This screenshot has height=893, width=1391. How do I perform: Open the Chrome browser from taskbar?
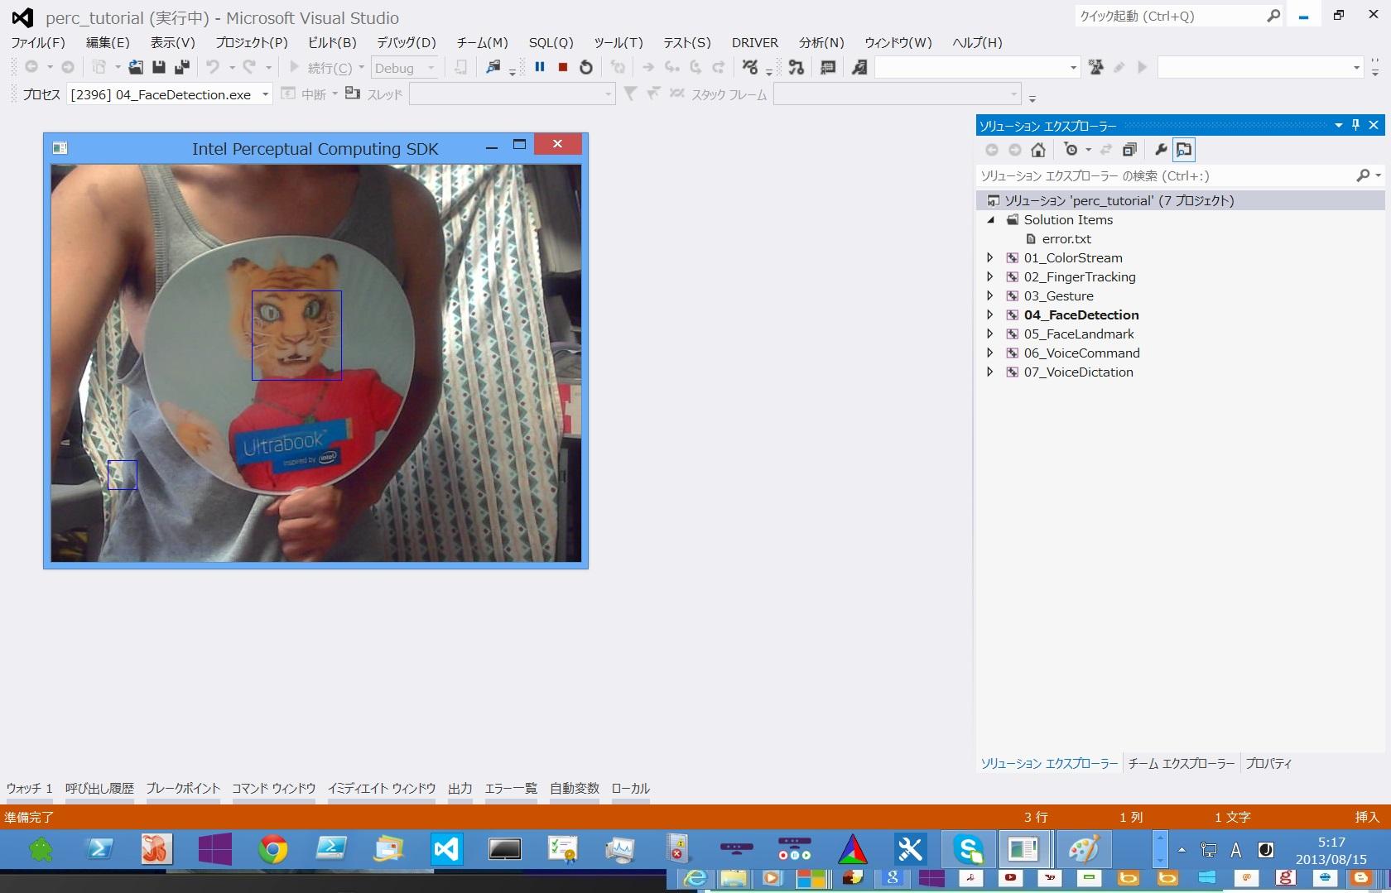(273, 850)
